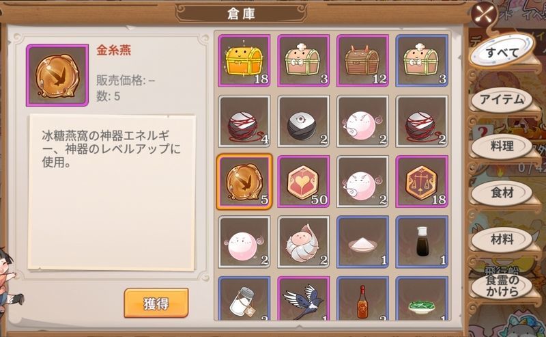Viewport: 546px width, 337px height.
Task: Choose the white powder bowl item
Action: [x=362, y=242]
